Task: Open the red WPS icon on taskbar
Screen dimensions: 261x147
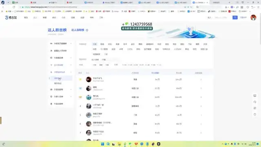Action: (x=136, y=144)
